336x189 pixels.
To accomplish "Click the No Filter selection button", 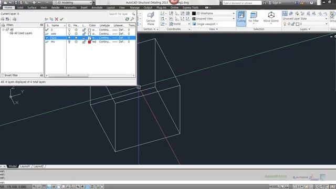I will click(x=254, y=17).
